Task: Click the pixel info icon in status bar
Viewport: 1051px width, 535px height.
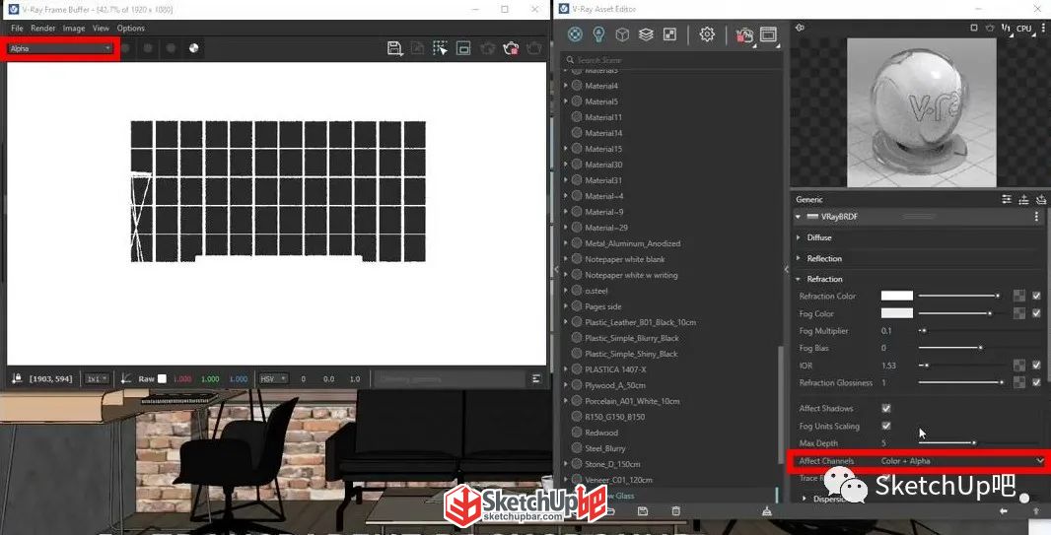Action: tap(17, 379)
